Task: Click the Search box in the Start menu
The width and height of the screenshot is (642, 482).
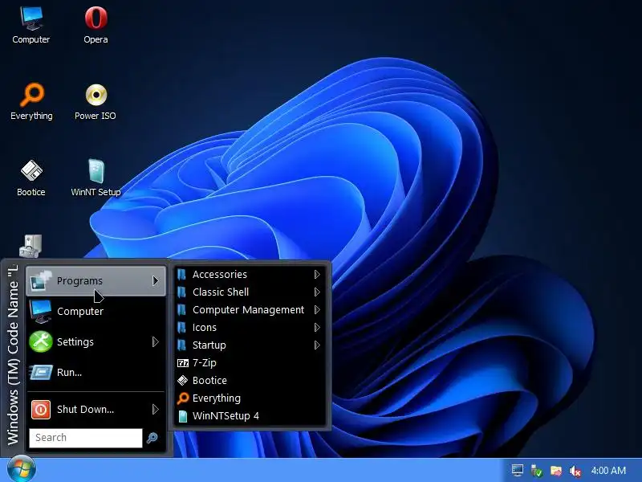Action: pos(86,438)
